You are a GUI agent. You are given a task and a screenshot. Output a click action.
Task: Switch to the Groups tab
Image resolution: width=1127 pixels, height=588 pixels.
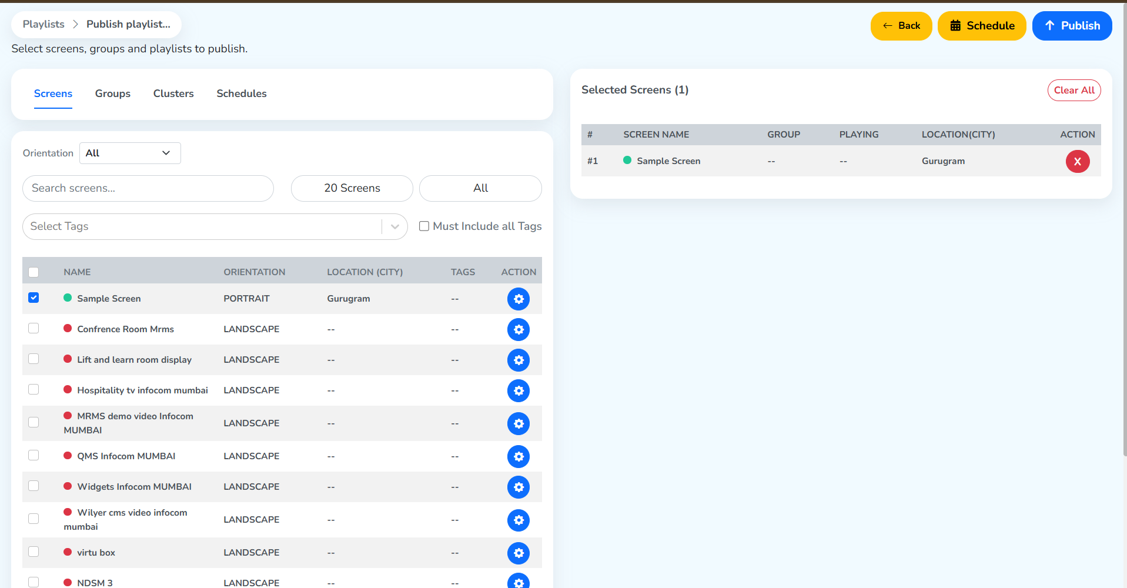point(113,93)
